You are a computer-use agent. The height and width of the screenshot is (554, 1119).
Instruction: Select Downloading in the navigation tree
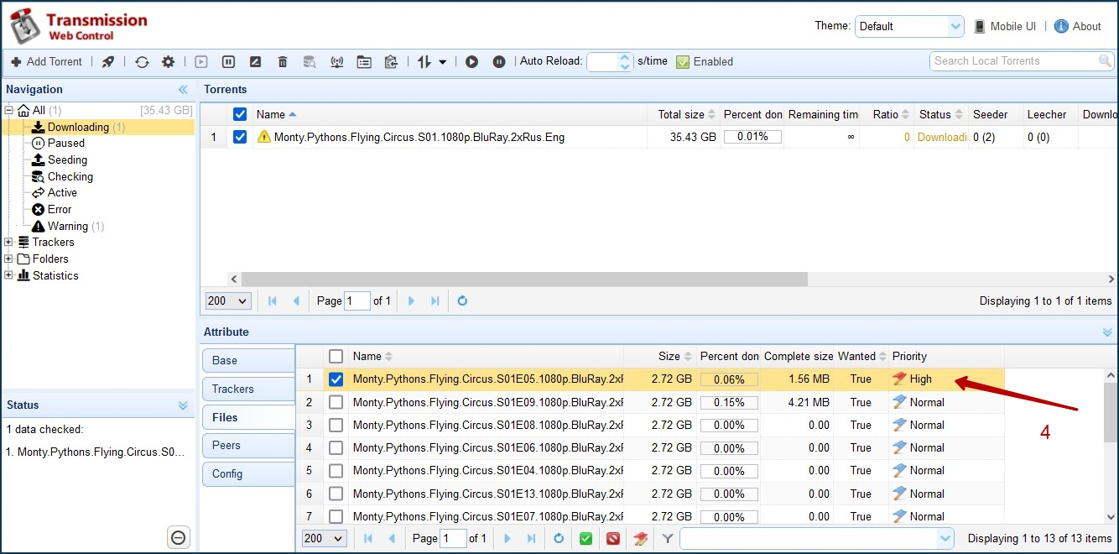click(x=78, y=127)
